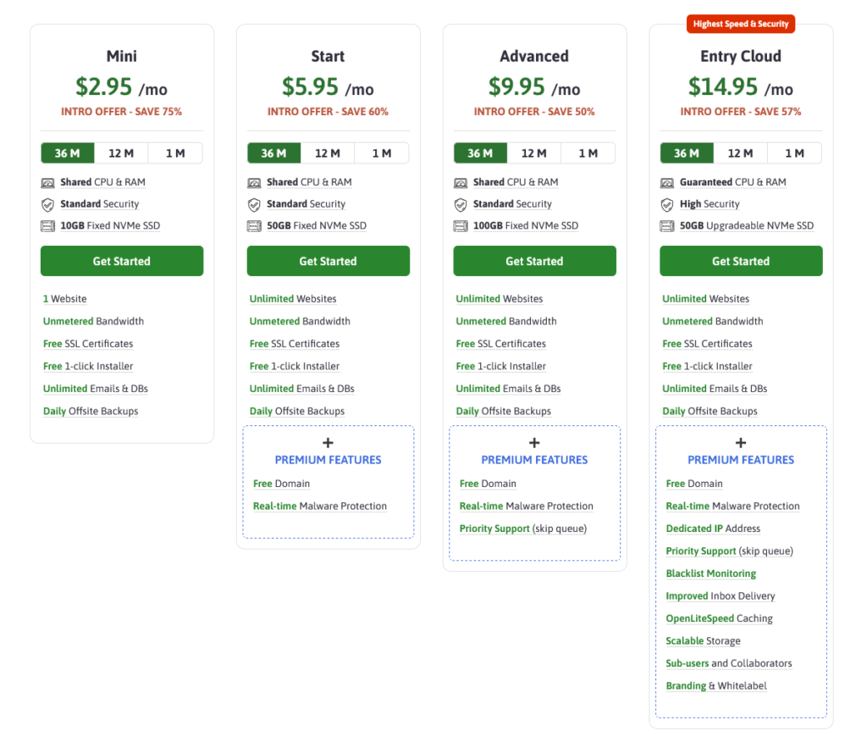Click the Shared CPU & RAM icon on Mini plan

coord(47,182)
